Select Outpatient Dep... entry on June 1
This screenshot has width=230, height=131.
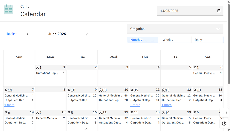(50, 73)
